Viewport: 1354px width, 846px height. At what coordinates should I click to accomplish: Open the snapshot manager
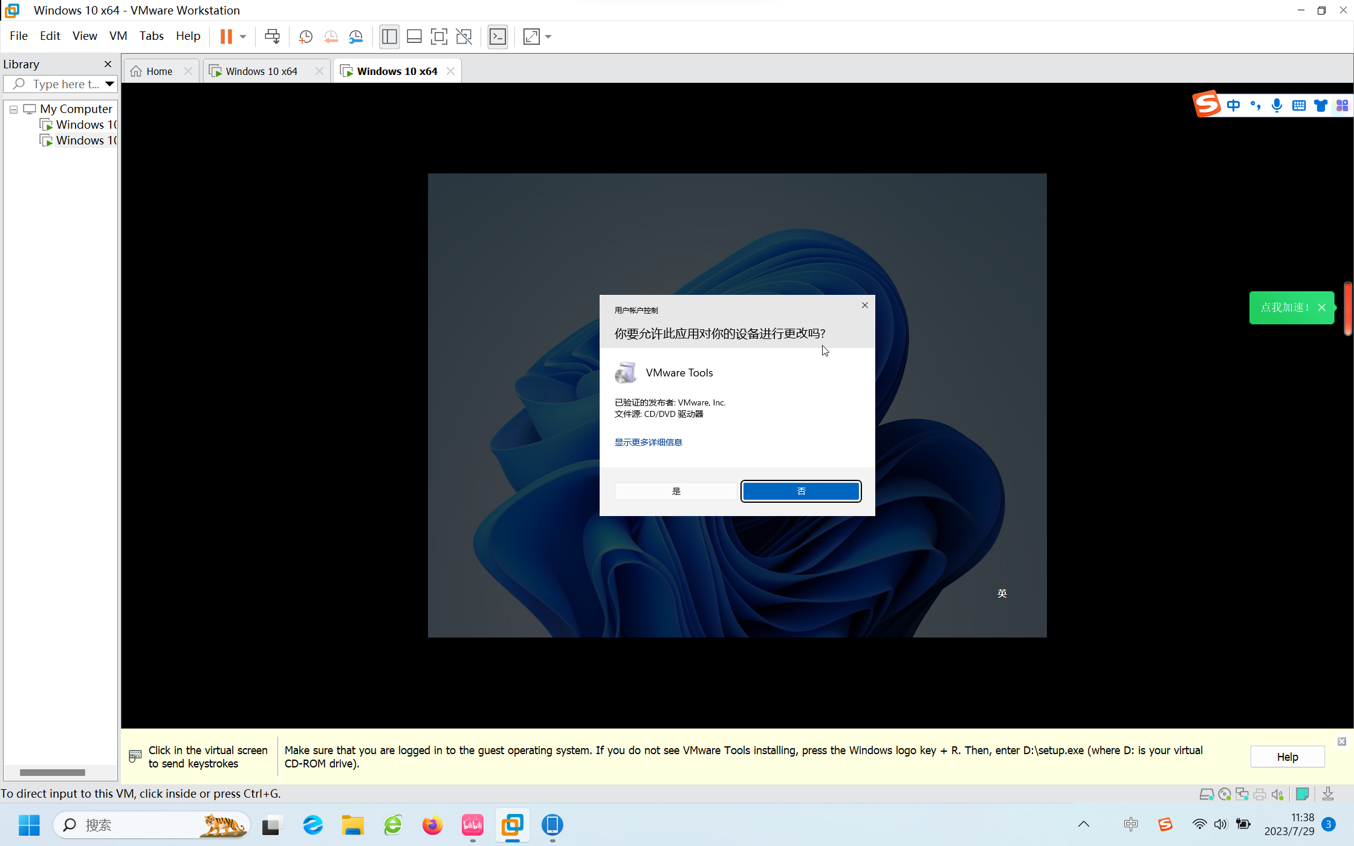click(356, 36)
